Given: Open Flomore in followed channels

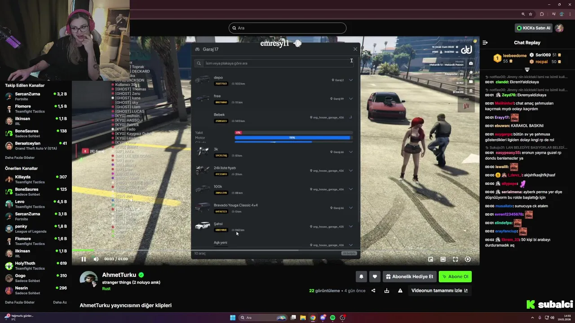Looking at the screenshot, I should [36, 109].
